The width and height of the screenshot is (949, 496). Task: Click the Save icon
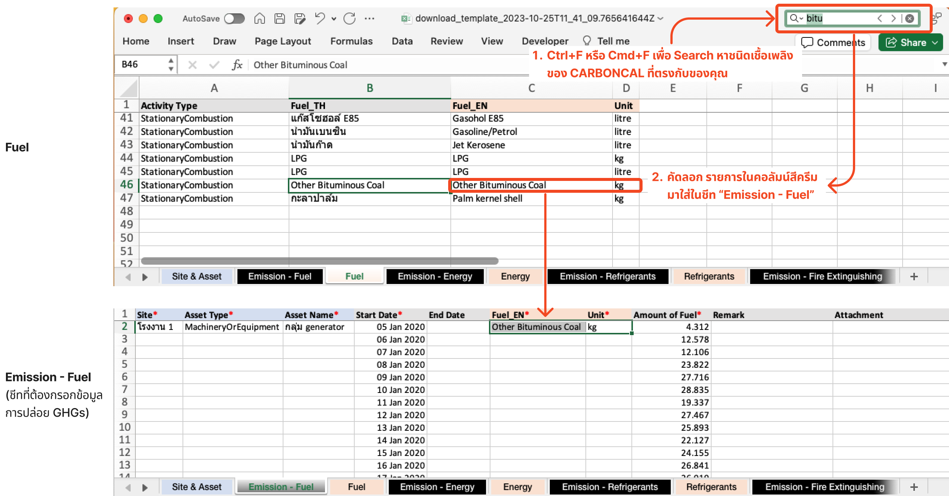[279, 18]
